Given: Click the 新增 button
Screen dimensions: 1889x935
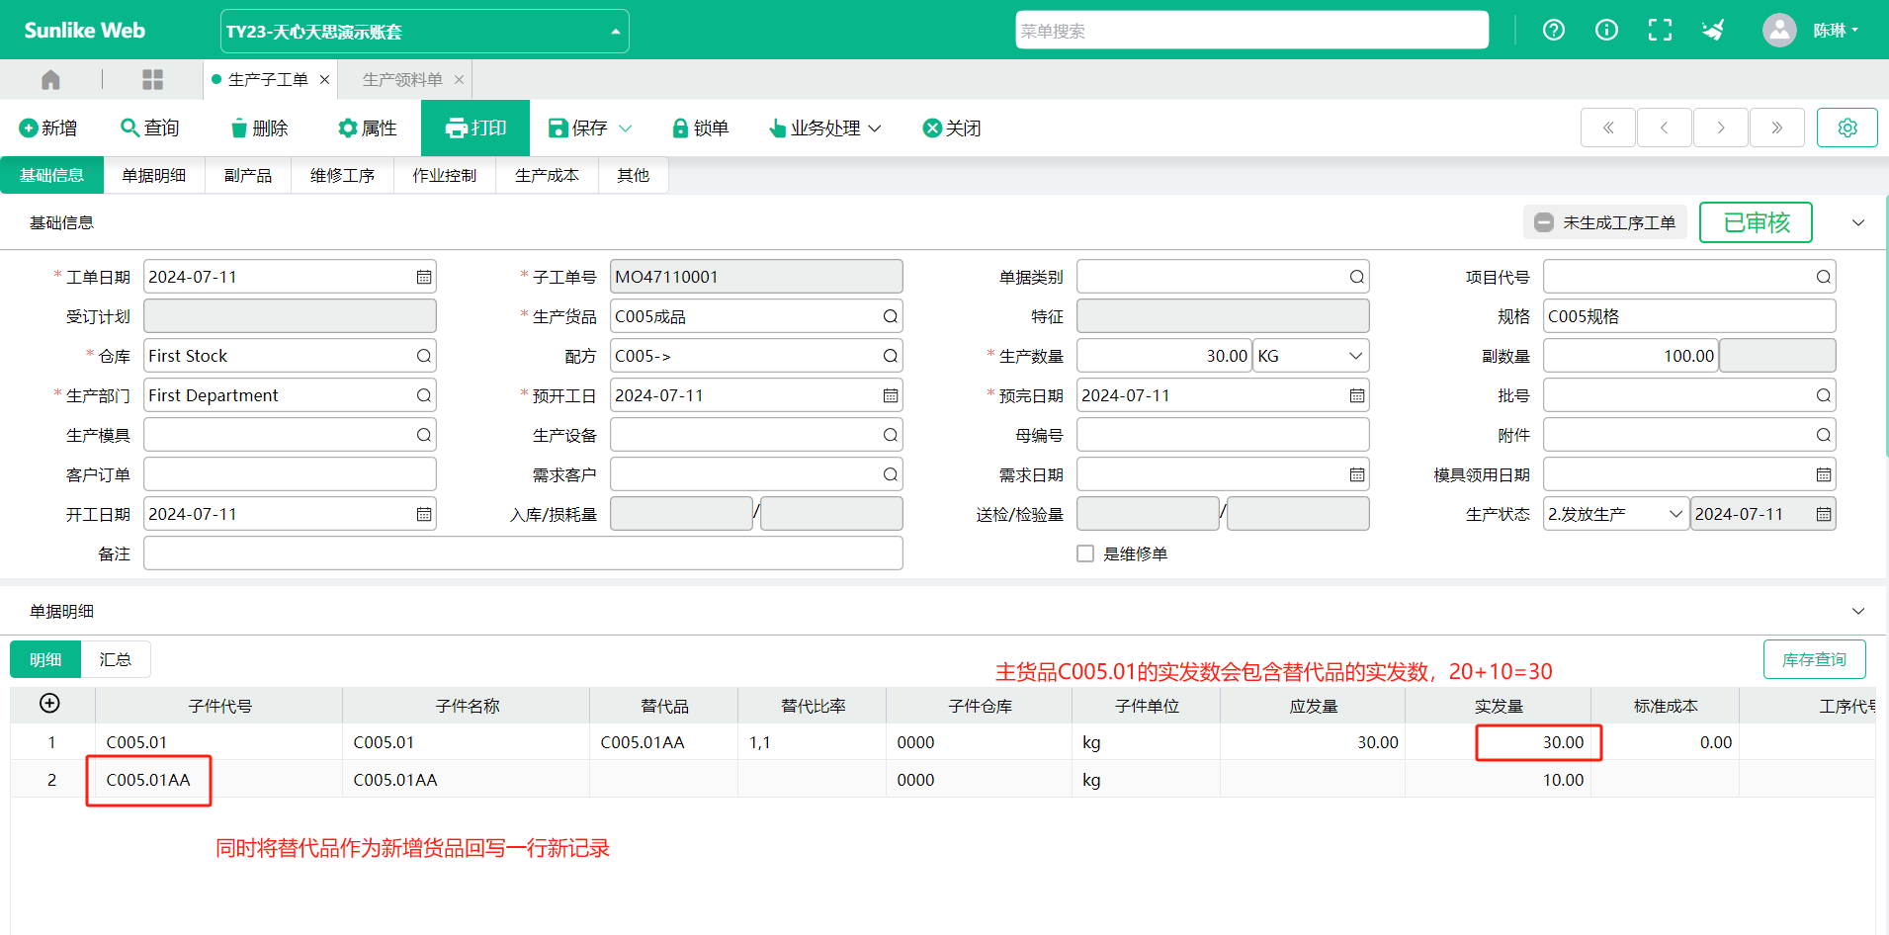Looking at the screenshot, I should click(x=48, y=128).
